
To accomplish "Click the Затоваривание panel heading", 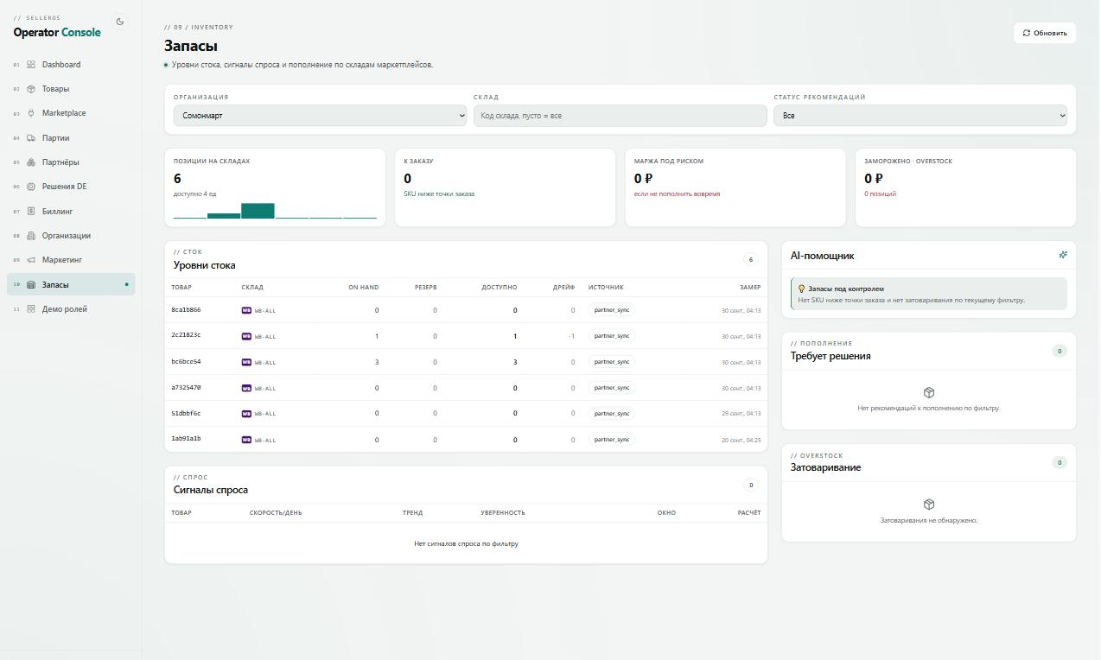I will click(825, 467).
